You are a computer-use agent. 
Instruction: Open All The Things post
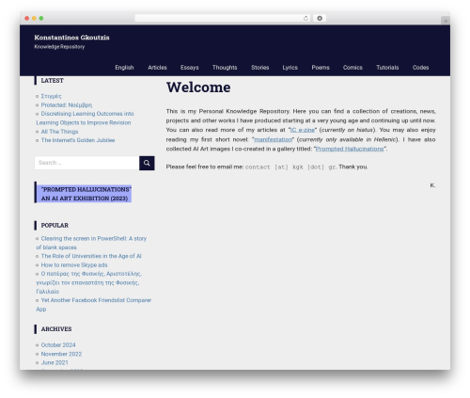tap(59, 132)
